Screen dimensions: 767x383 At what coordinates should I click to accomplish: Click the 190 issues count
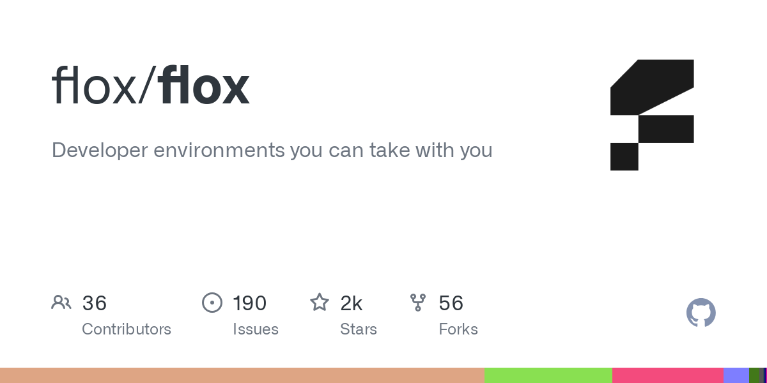250,303
